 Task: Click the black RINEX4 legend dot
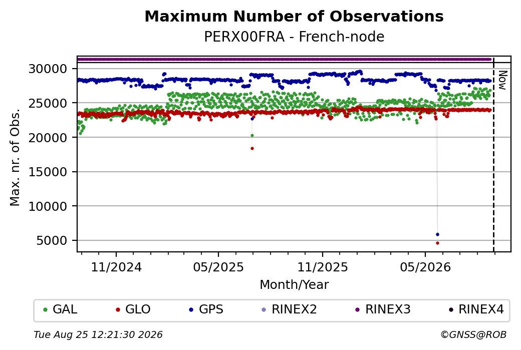click(451, 310)
